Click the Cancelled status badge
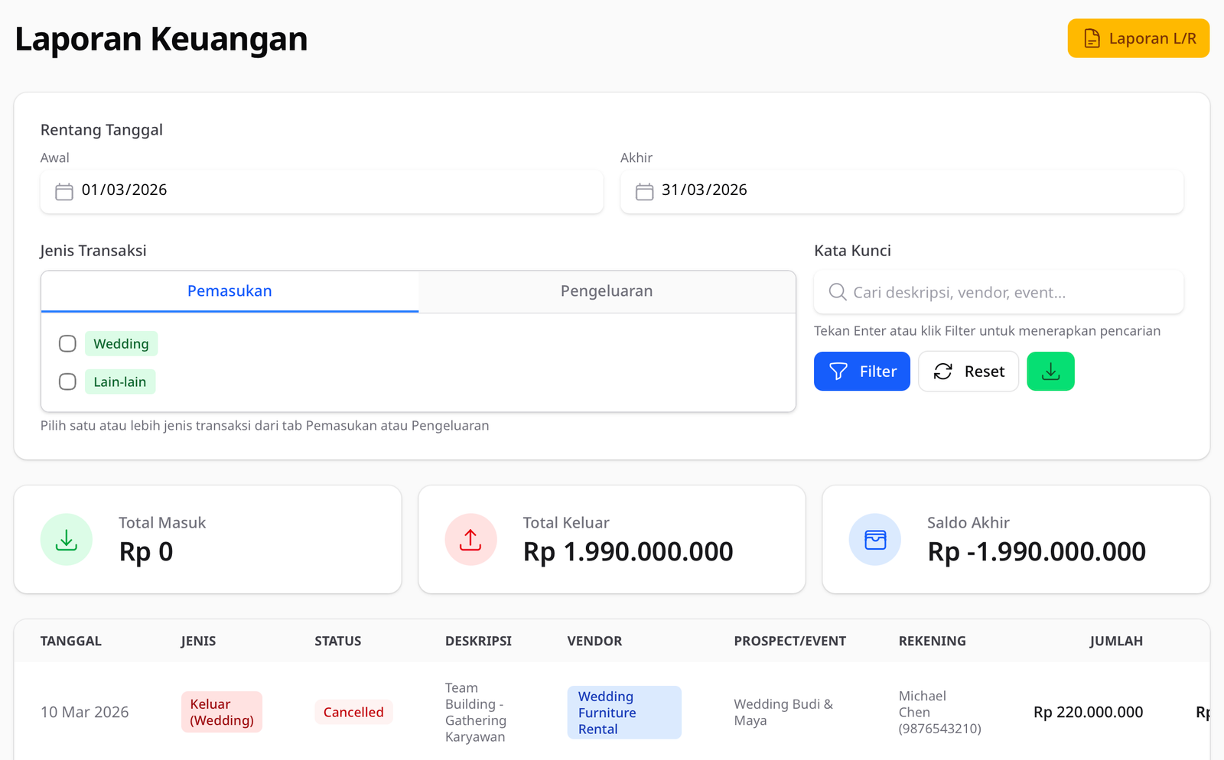This screenshot has height=760, width=1224. (x=353, y=713)
